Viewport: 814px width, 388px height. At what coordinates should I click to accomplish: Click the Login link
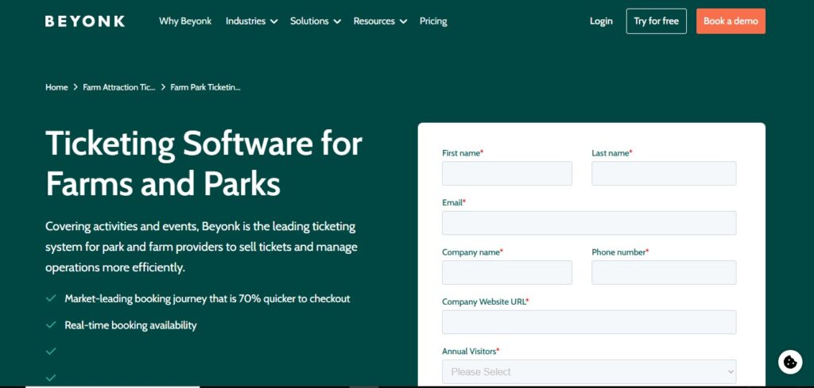pos(601,21)
